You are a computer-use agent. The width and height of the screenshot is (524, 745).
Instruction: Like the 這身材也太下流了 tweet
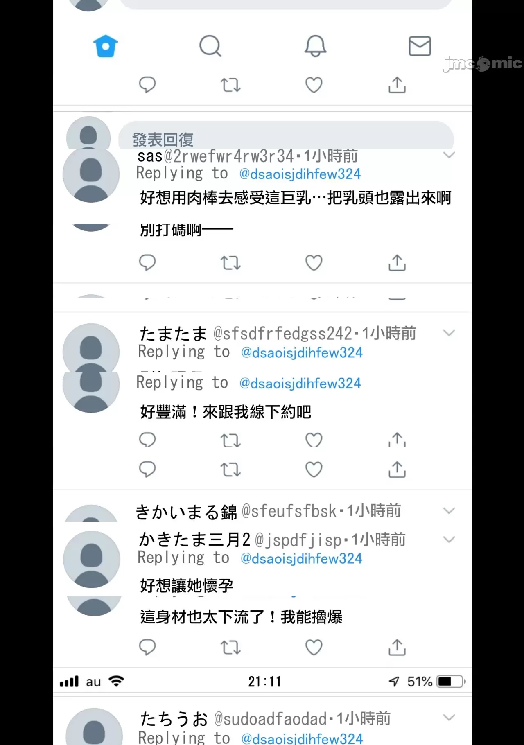tap(314, 648)
